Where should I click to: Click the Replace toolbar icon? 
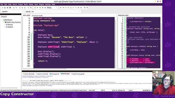coord(31,8)
